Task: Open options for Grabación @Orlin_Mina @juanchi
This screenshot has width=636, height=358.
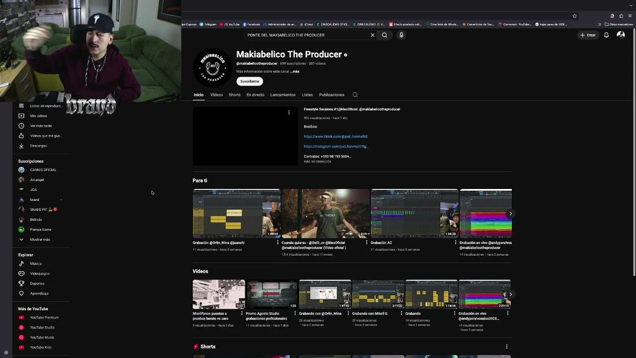Action: click(x=278, y=243)
